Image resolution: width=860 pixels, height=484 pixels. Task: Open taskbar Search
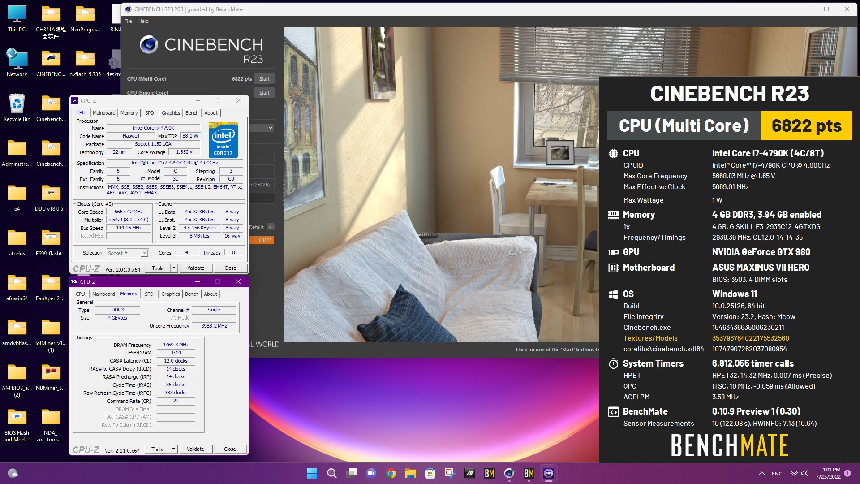tap(331, 473)
